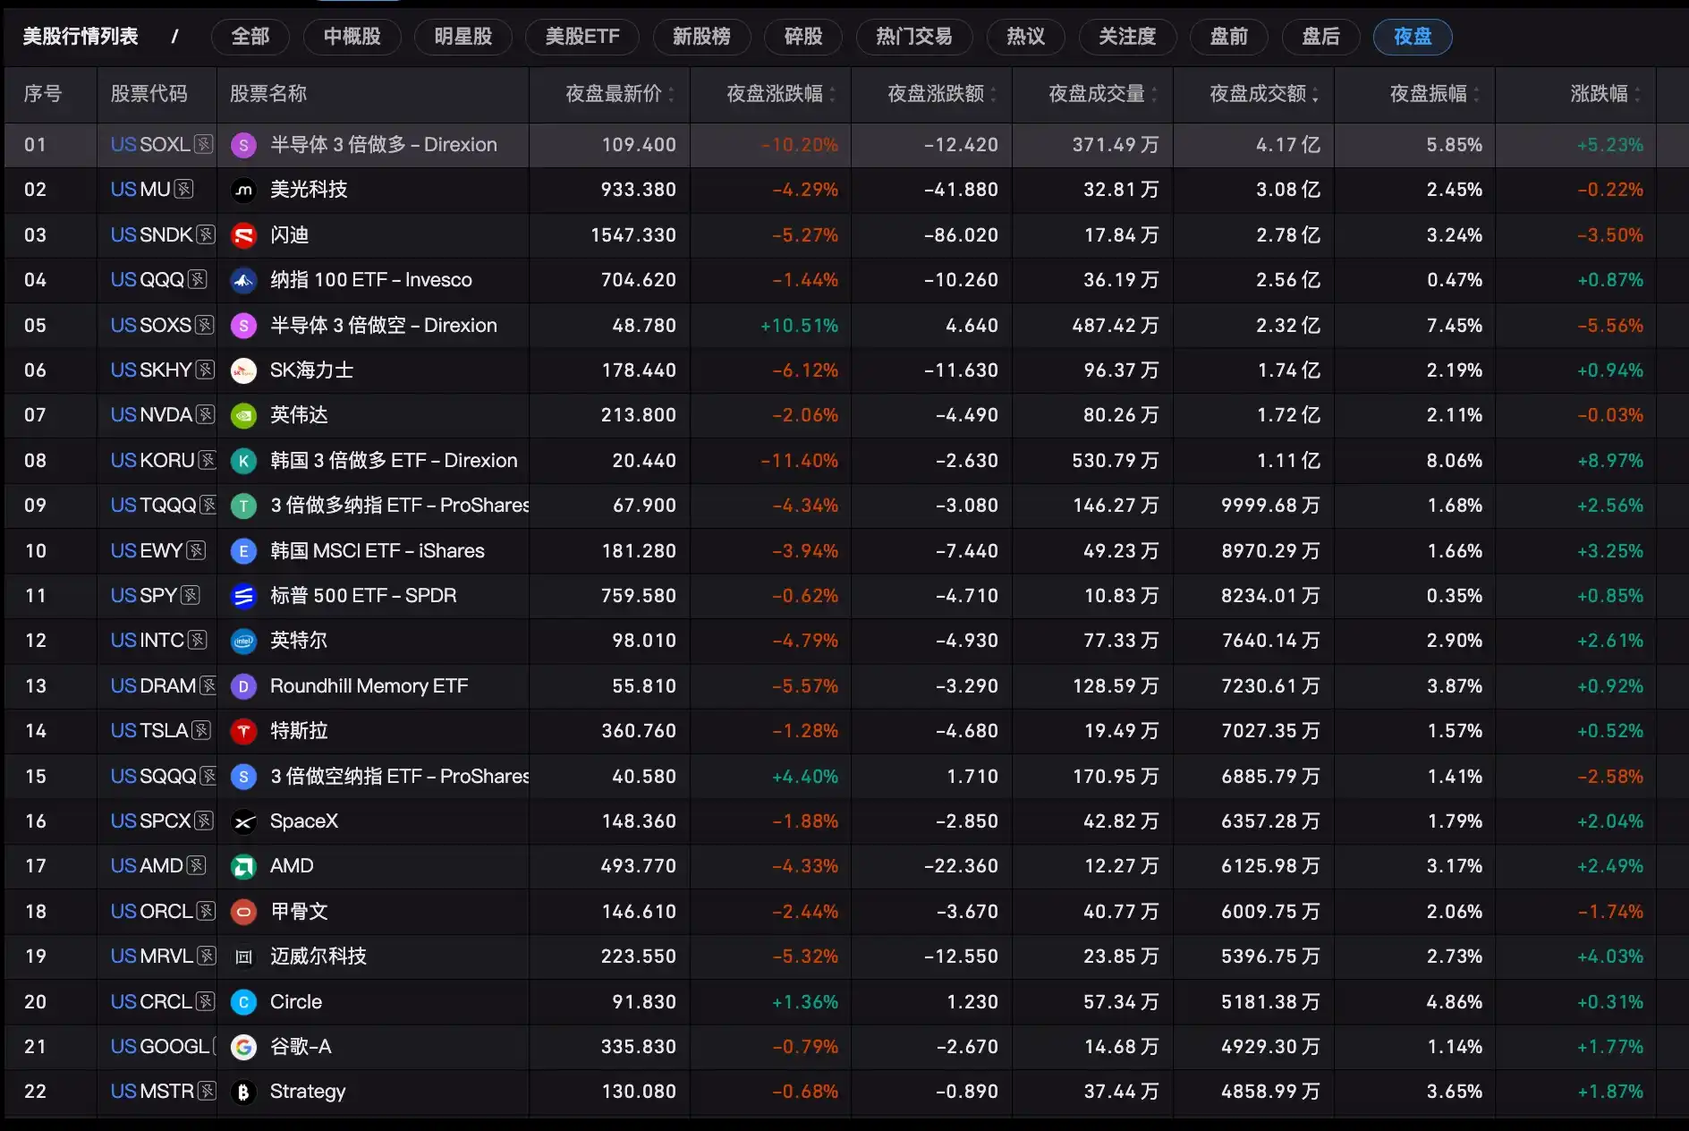Open the 热议 tab

tap(1026, 37)
